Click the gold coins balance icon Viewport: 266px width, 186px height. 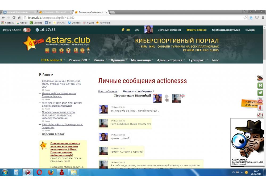tap(123, 30)
